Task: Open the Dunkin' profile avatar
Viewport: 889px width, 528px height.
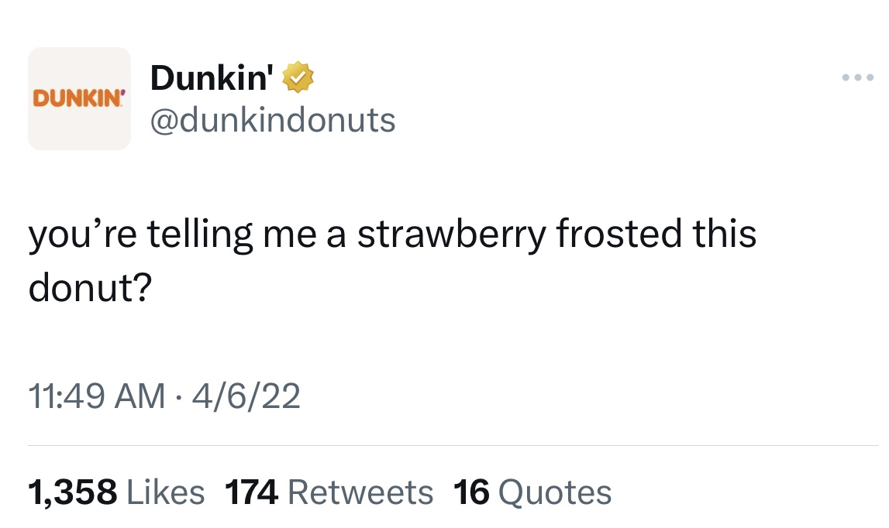Action: 79,98
